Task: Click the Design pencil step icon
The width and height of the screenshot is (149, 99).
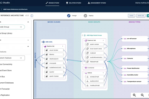Action: pyautogui.click(x=69, y=16)
